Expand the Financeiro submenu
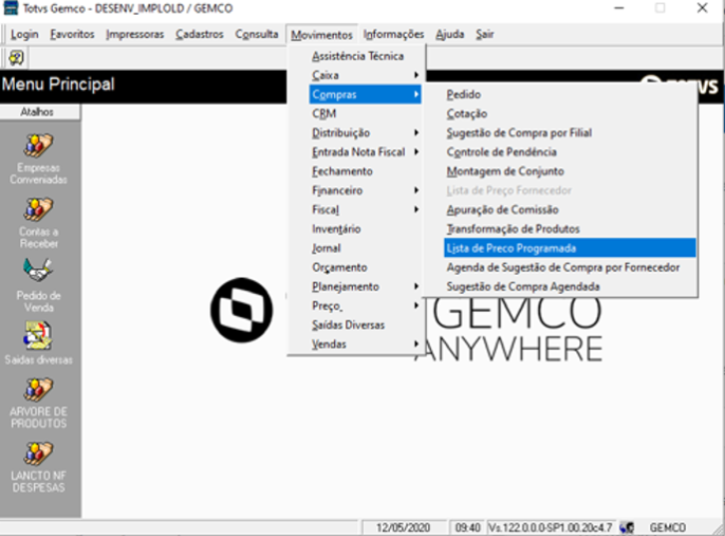 click(x=365, y=190)
